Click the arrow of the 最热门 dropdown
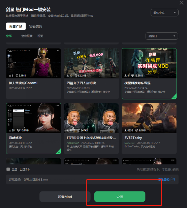 click(174, 36)
